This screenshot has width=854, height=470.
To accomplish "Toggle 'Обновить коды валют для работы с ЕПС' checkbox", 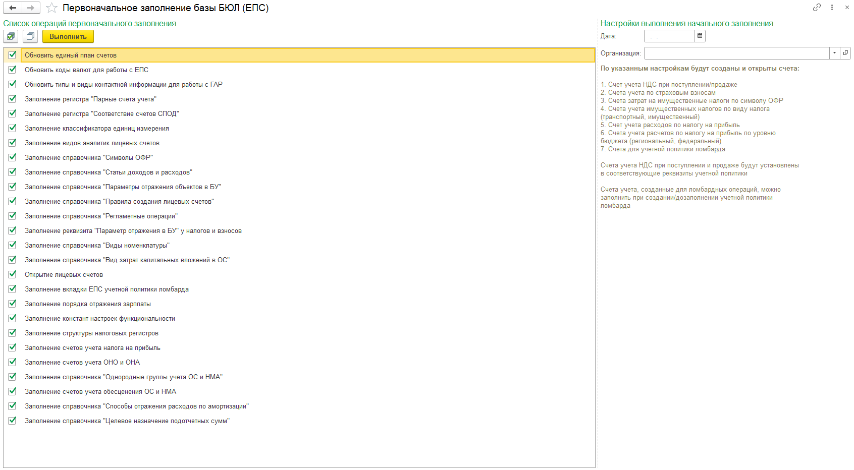I will 12,70.
